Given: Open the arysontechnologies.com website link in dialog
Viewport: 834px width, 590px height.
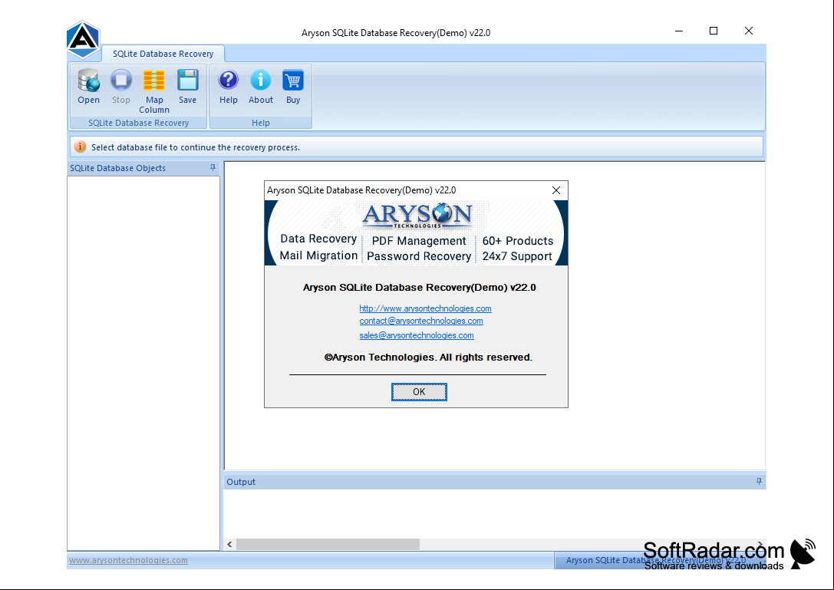Looking at the screenshot, I should 426,308.
